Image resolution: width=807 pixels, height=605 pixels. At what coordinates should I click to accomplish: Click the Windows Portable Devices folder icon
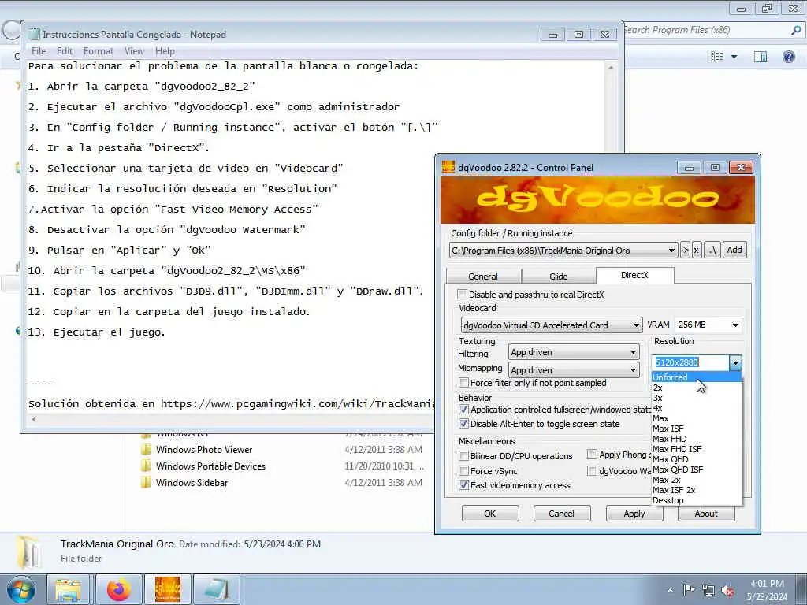tap(146, 466)
